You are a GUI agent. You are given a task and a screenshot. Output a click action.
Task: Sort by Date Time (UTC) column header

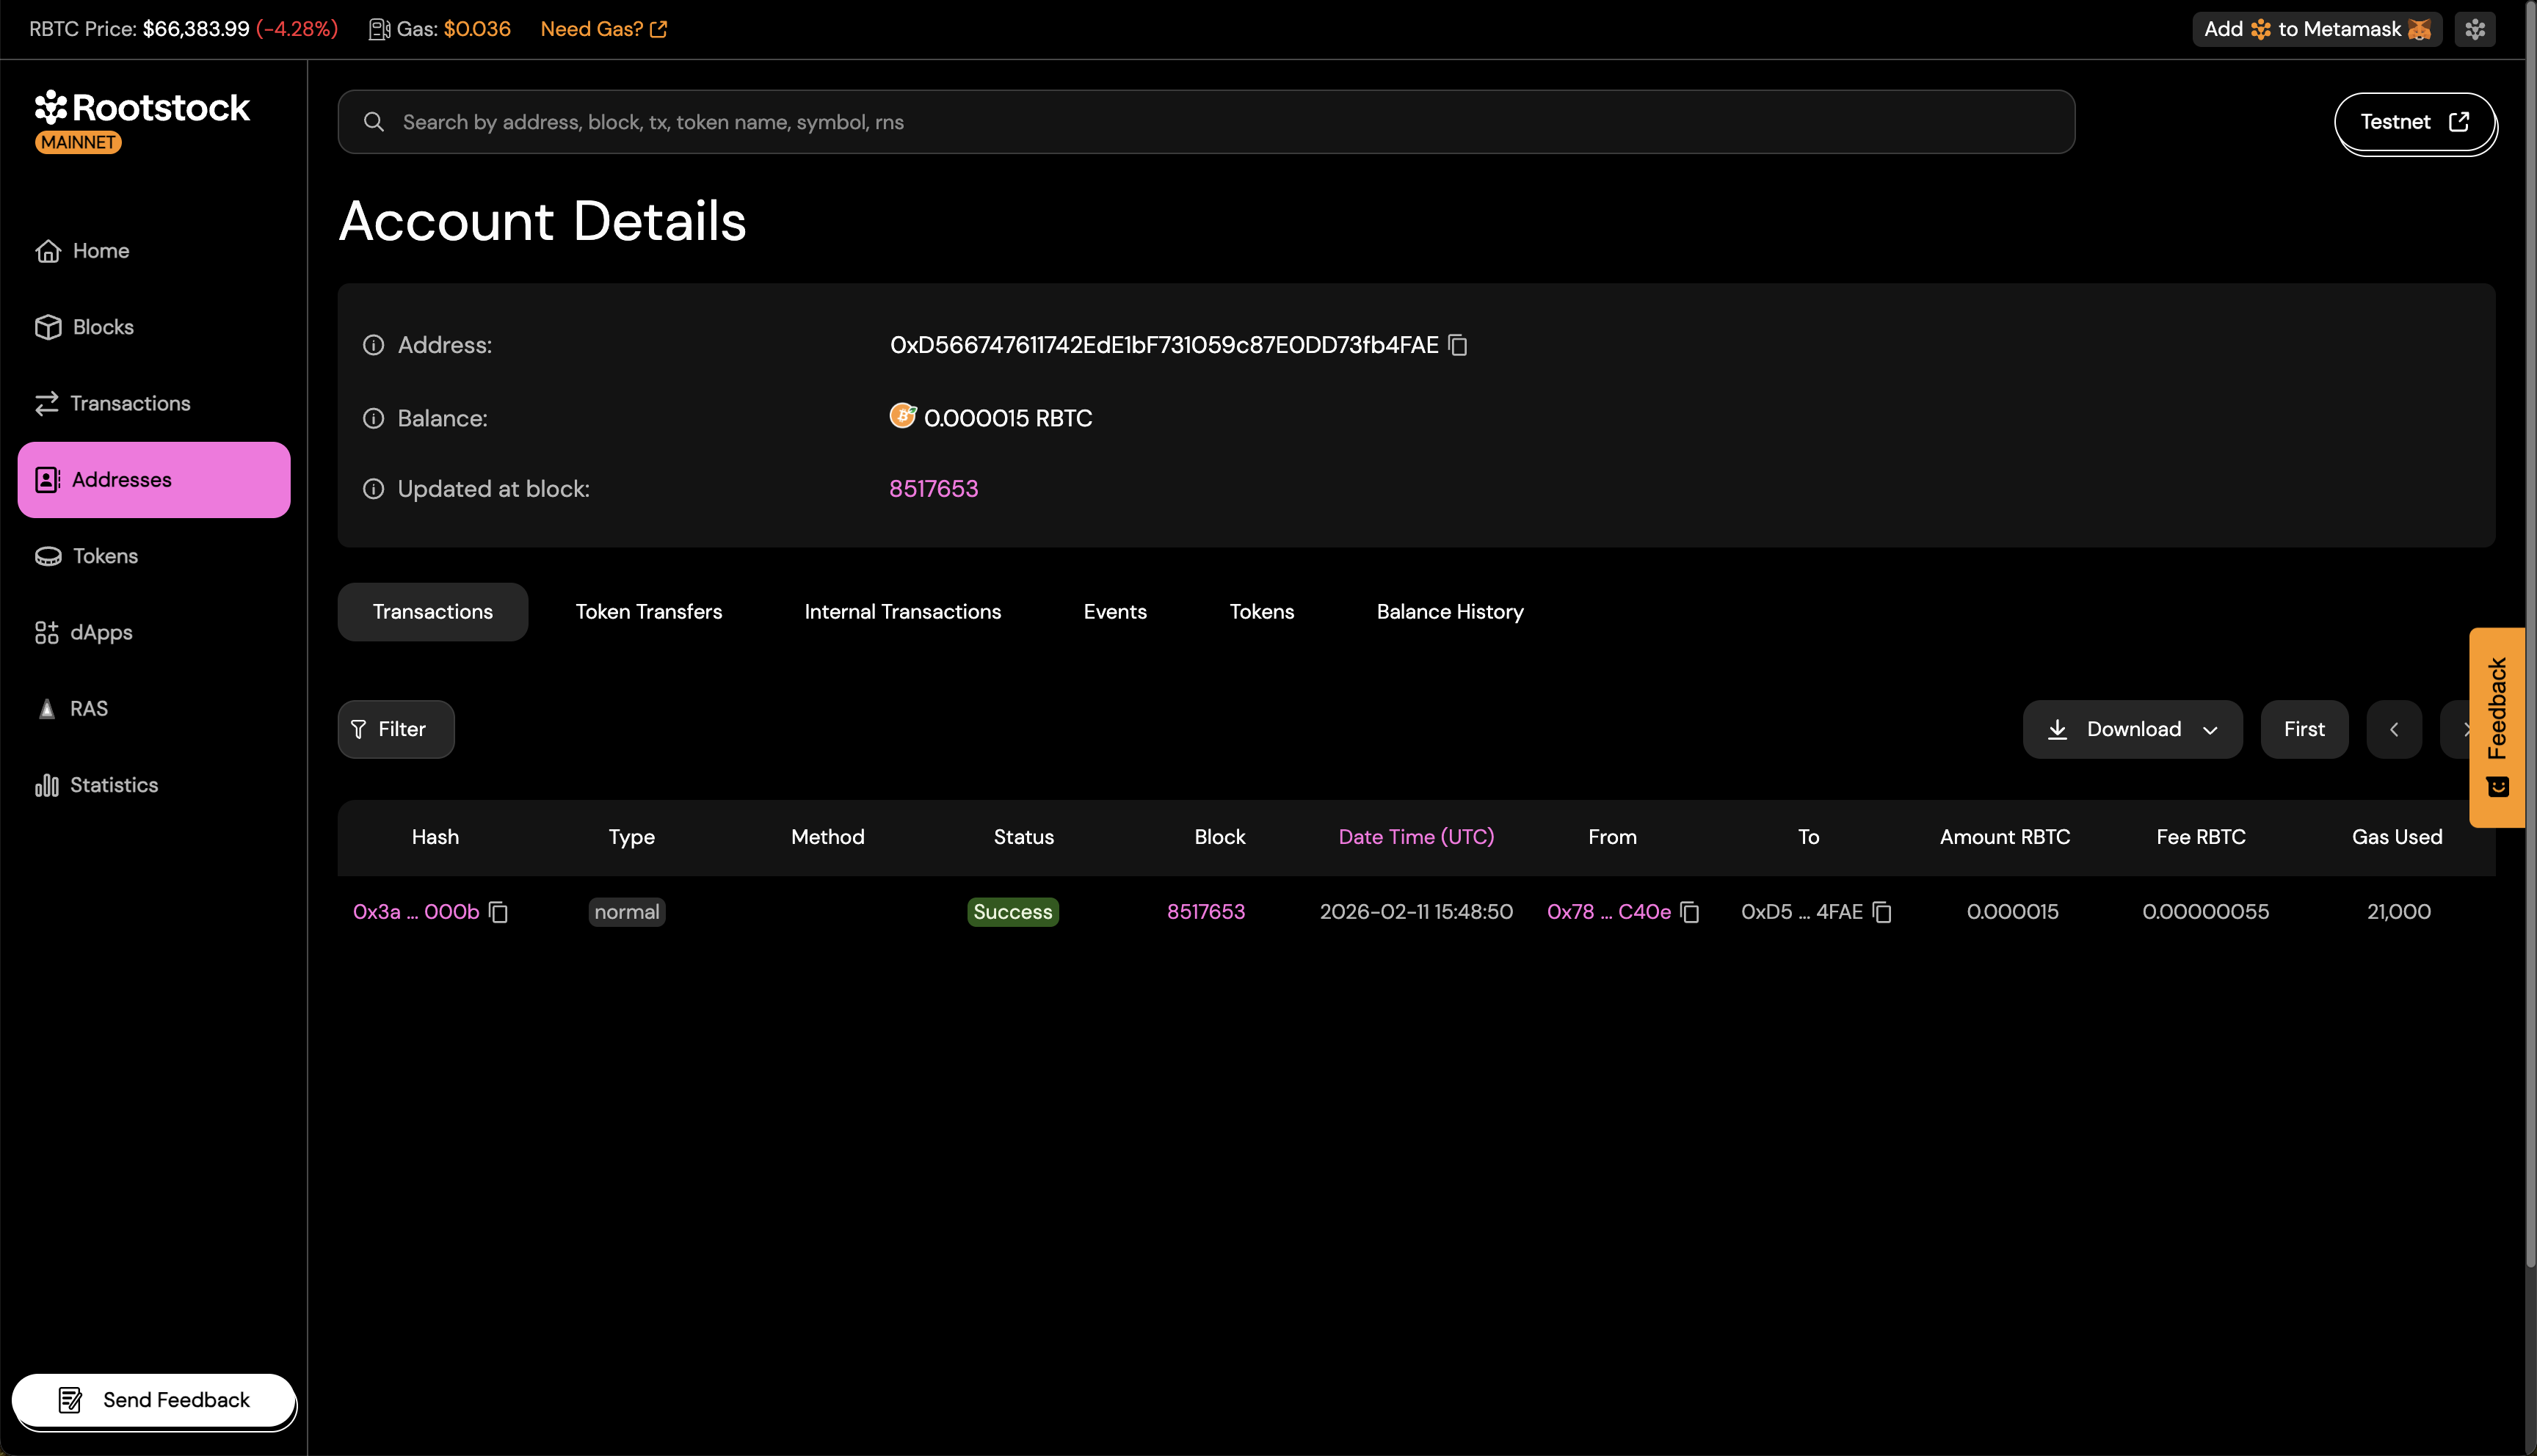click(1416, 837)
